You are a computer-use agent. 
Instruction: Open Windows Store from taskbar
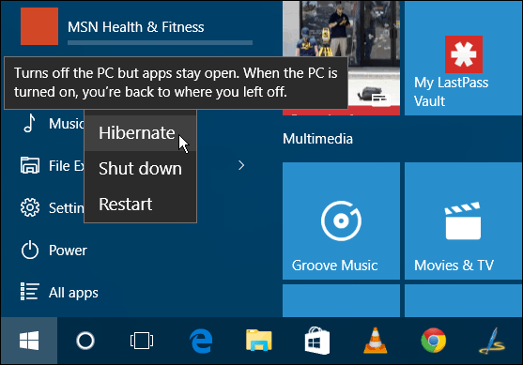317,341
